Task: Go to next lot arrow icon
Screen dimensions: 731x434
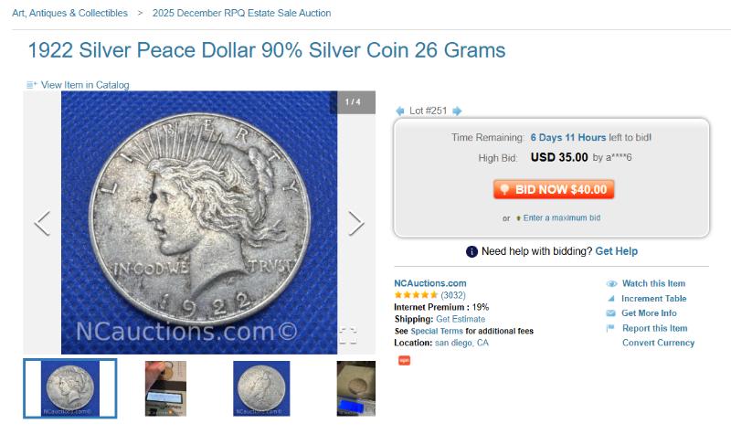Action: pyautogui.click(x=457, y=111)
